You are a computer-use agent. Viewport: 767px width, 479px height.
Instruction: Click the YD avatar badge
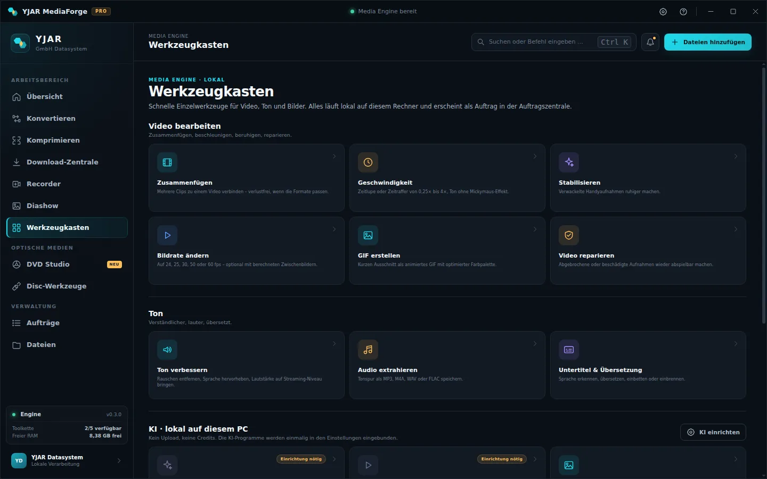coord(19,460)
